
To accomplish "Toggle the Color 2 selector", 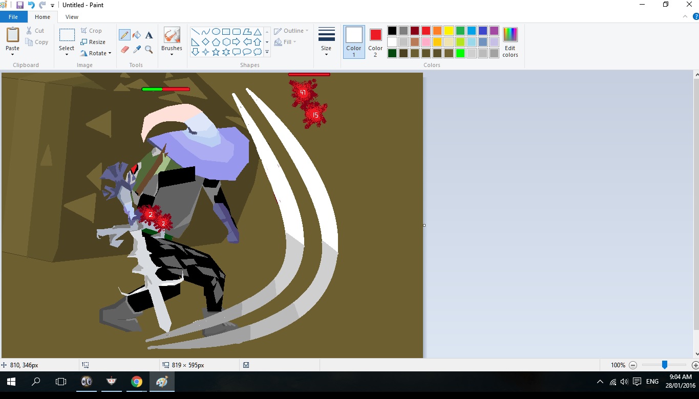I will point(375,41).
